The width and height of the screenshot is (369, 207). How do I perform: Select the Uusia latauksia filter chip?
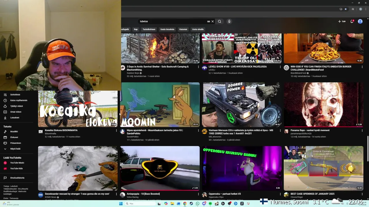tap(167, 29)
